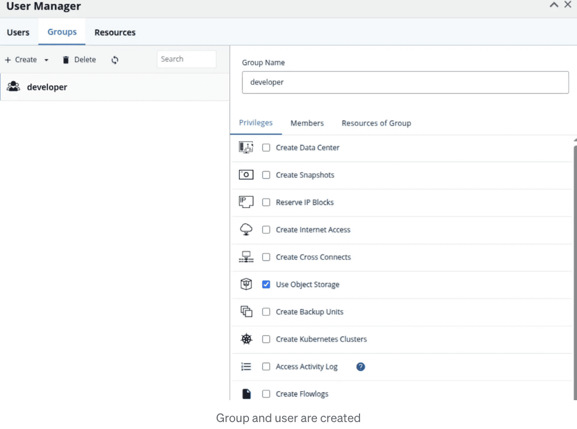Click the Create Data Center icon

[x=246, y=147]
